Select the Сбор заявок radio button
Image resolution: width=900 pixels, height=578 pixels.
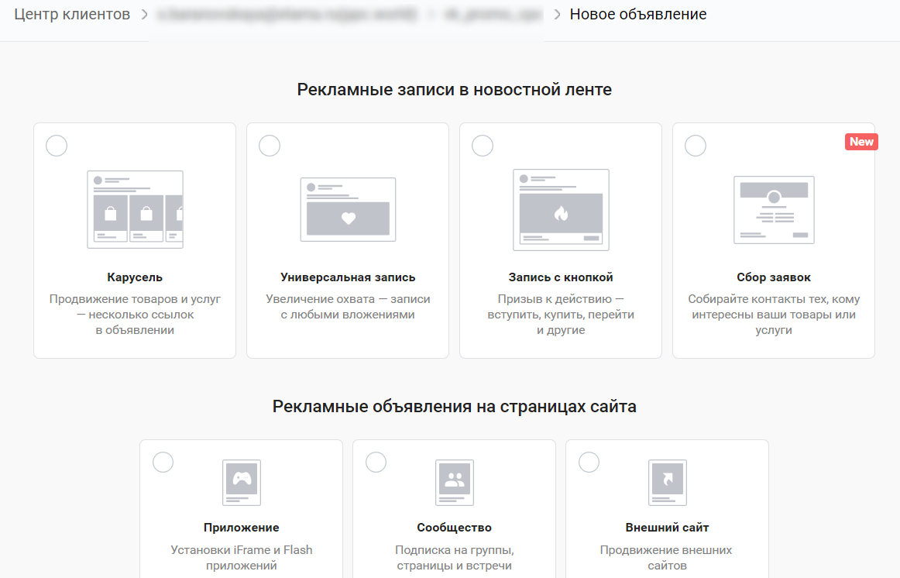pos(696,146)
